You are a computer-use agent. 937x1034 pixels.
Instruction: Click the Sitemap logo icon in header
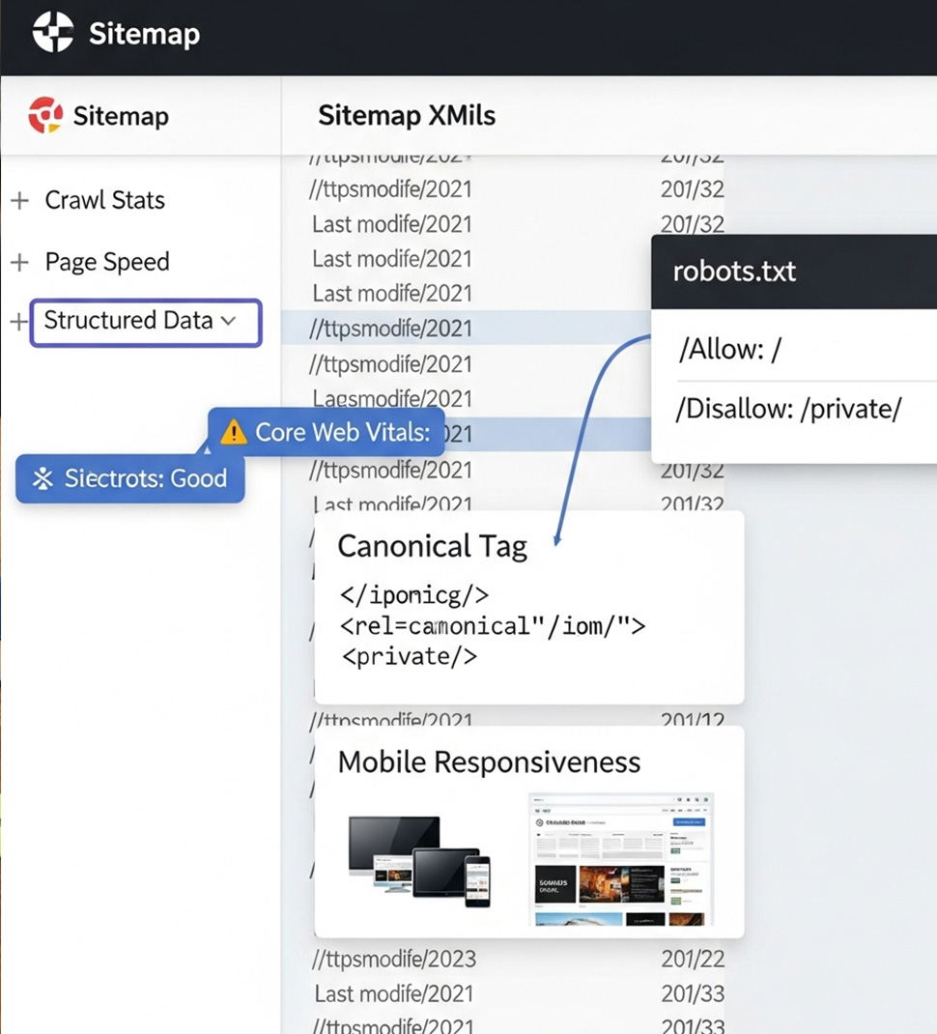point(52,33)
